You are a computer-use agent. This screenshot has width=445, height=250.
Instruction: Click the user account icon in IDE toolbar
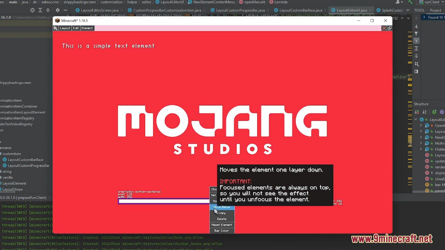398,2
